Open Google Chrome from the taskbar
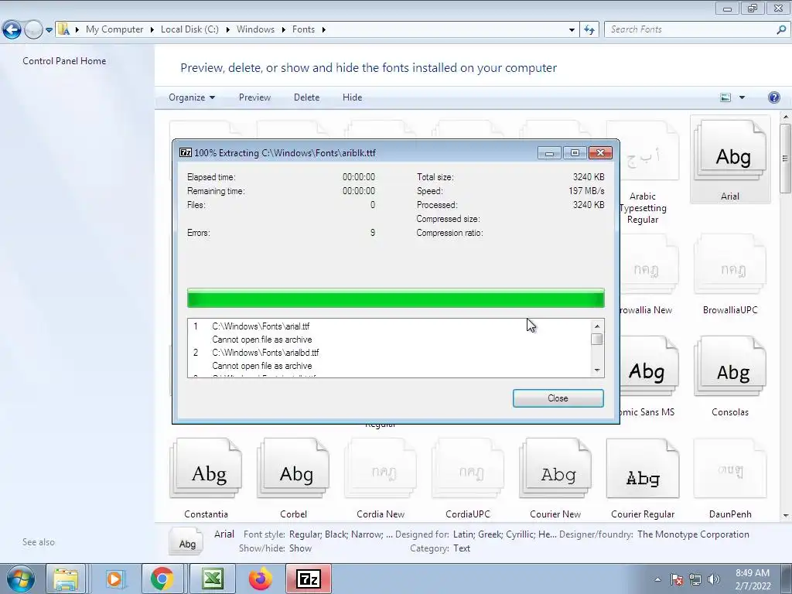 pos(162,579)
